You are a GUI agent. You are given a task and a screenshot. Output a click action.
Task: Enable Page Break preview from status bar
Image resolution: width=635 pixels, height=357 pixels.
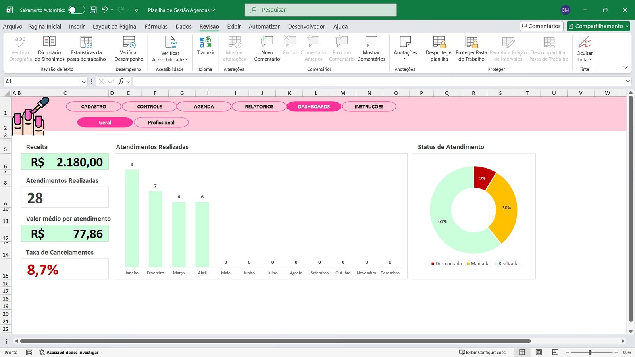click(555, 352)
